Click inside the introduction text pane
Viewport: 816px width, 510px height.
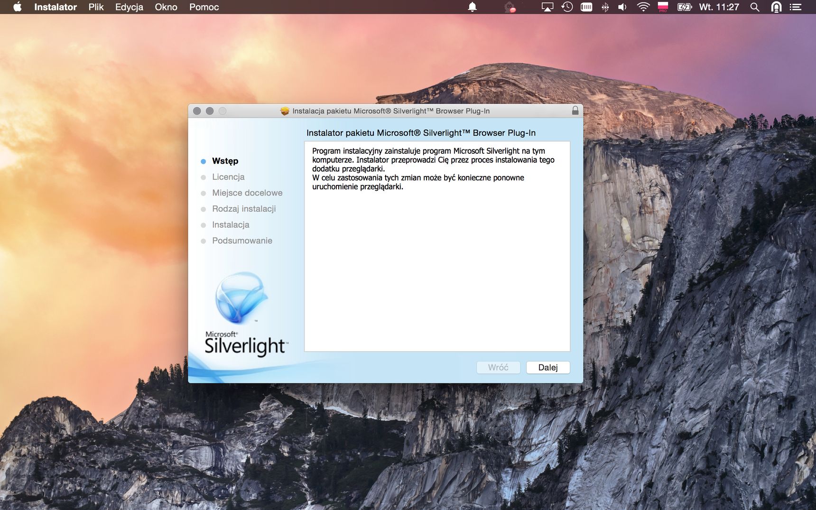click(x=437, y=246)
